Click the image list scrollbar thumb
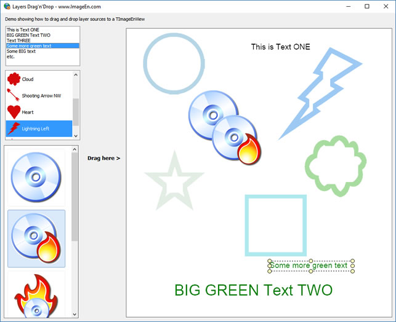This screenshot has height=322, width=396. click(x=75, y=197)
